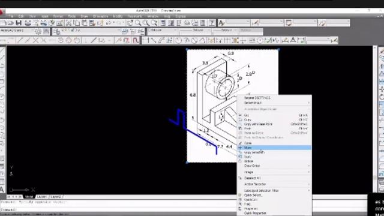Screen dimensions: 384x216
Task: Switch to the Model tab
Action: click(29, 197)
